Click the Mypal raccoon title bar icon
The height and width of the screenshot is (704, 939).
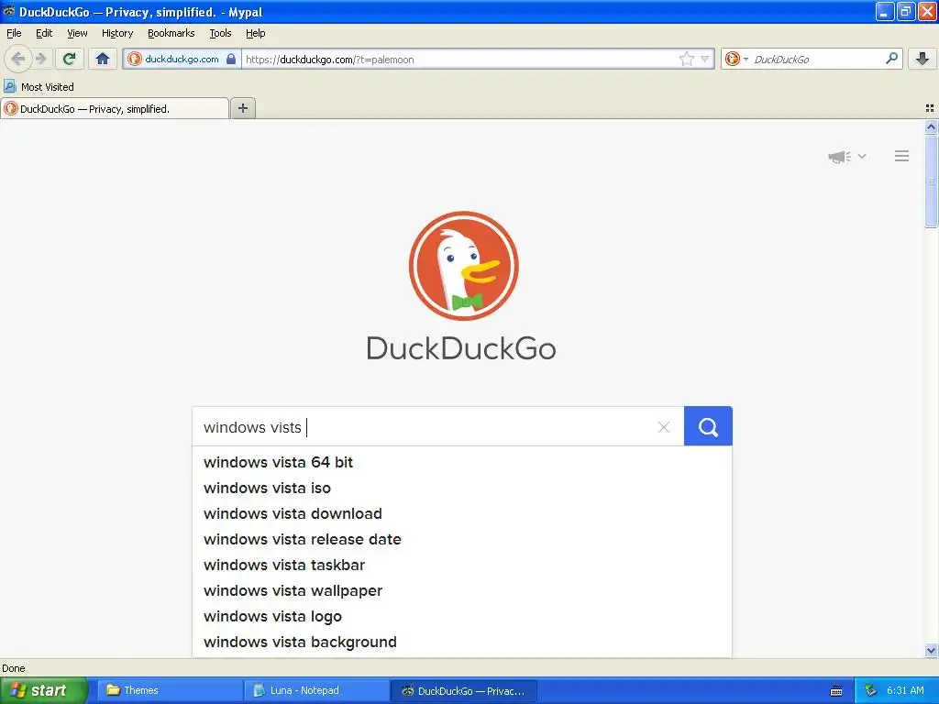8,11
